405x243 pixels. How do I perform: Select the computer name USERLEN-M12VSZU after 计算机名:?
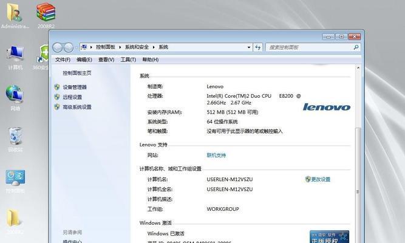(x=230, y=179)
